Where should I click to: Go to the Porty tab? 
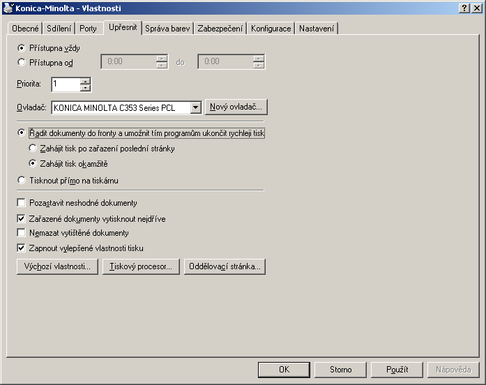click(x=88, y=29)
